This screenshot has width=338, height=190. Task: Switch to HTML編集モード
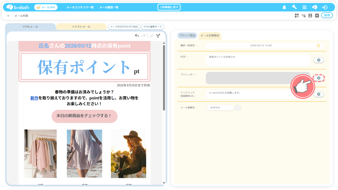point(152,27)
